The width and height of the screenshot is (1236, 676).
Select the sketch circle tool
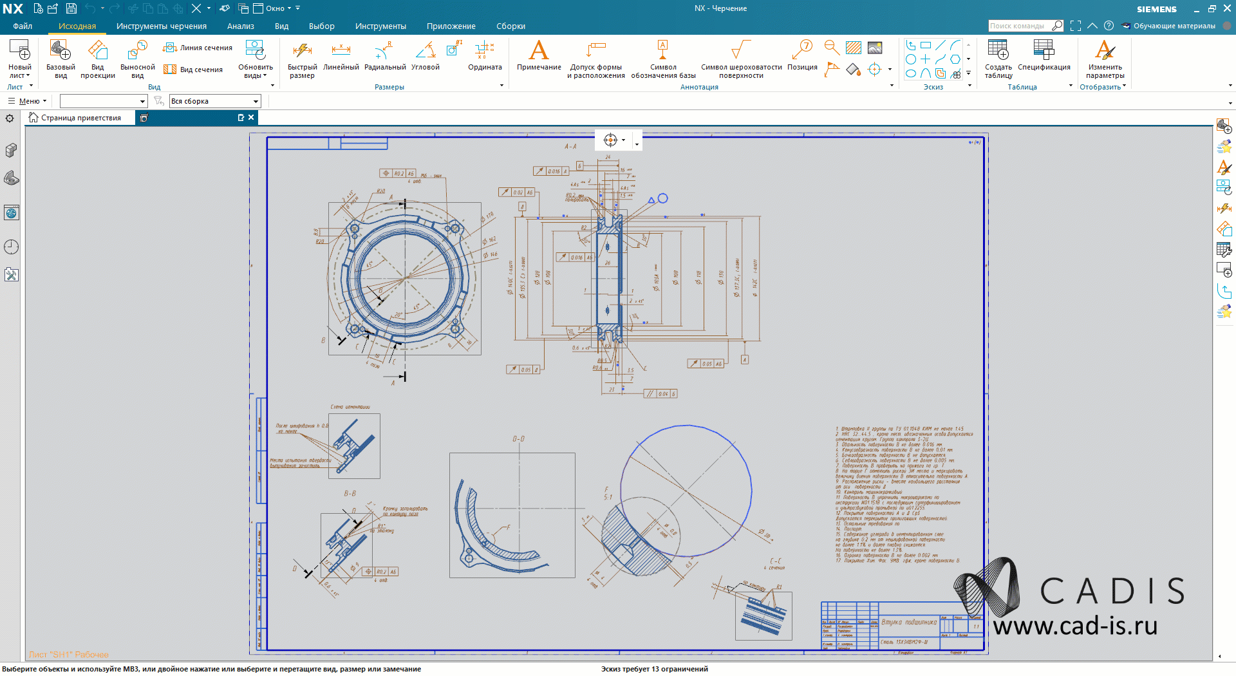tap(911, 59)
